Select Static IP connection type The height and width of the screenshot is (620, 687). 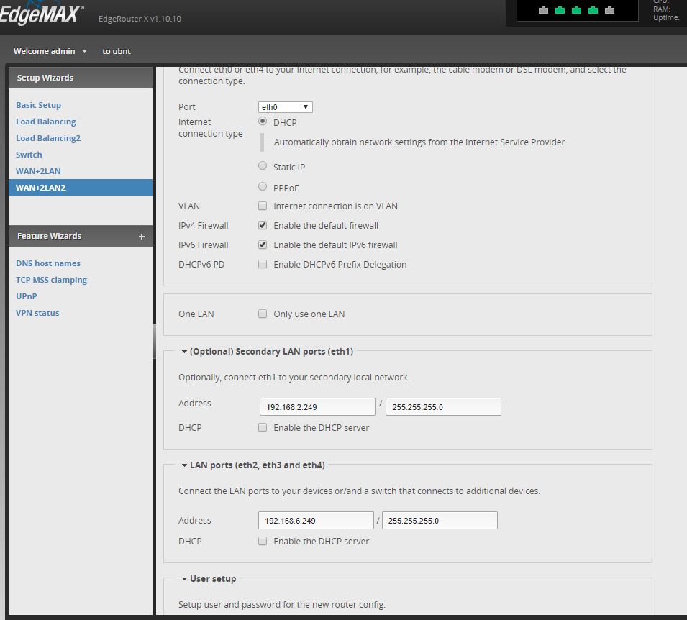coord(263,165)
